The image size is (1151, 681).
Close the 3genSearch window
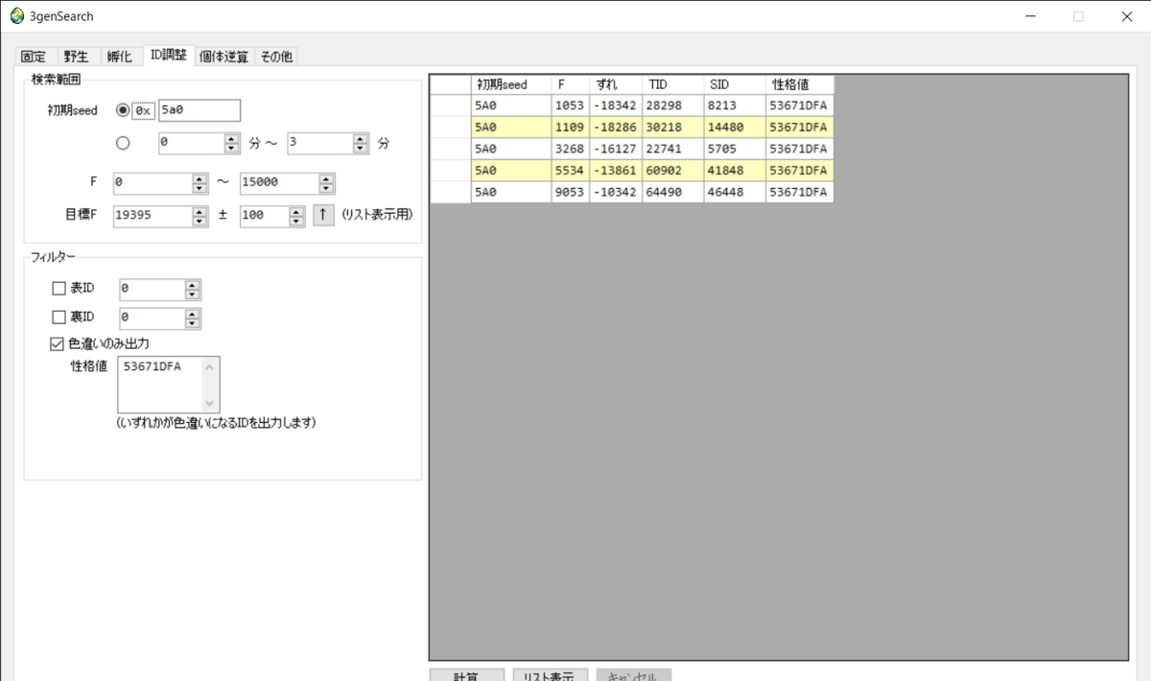[x=1126, y=16]
